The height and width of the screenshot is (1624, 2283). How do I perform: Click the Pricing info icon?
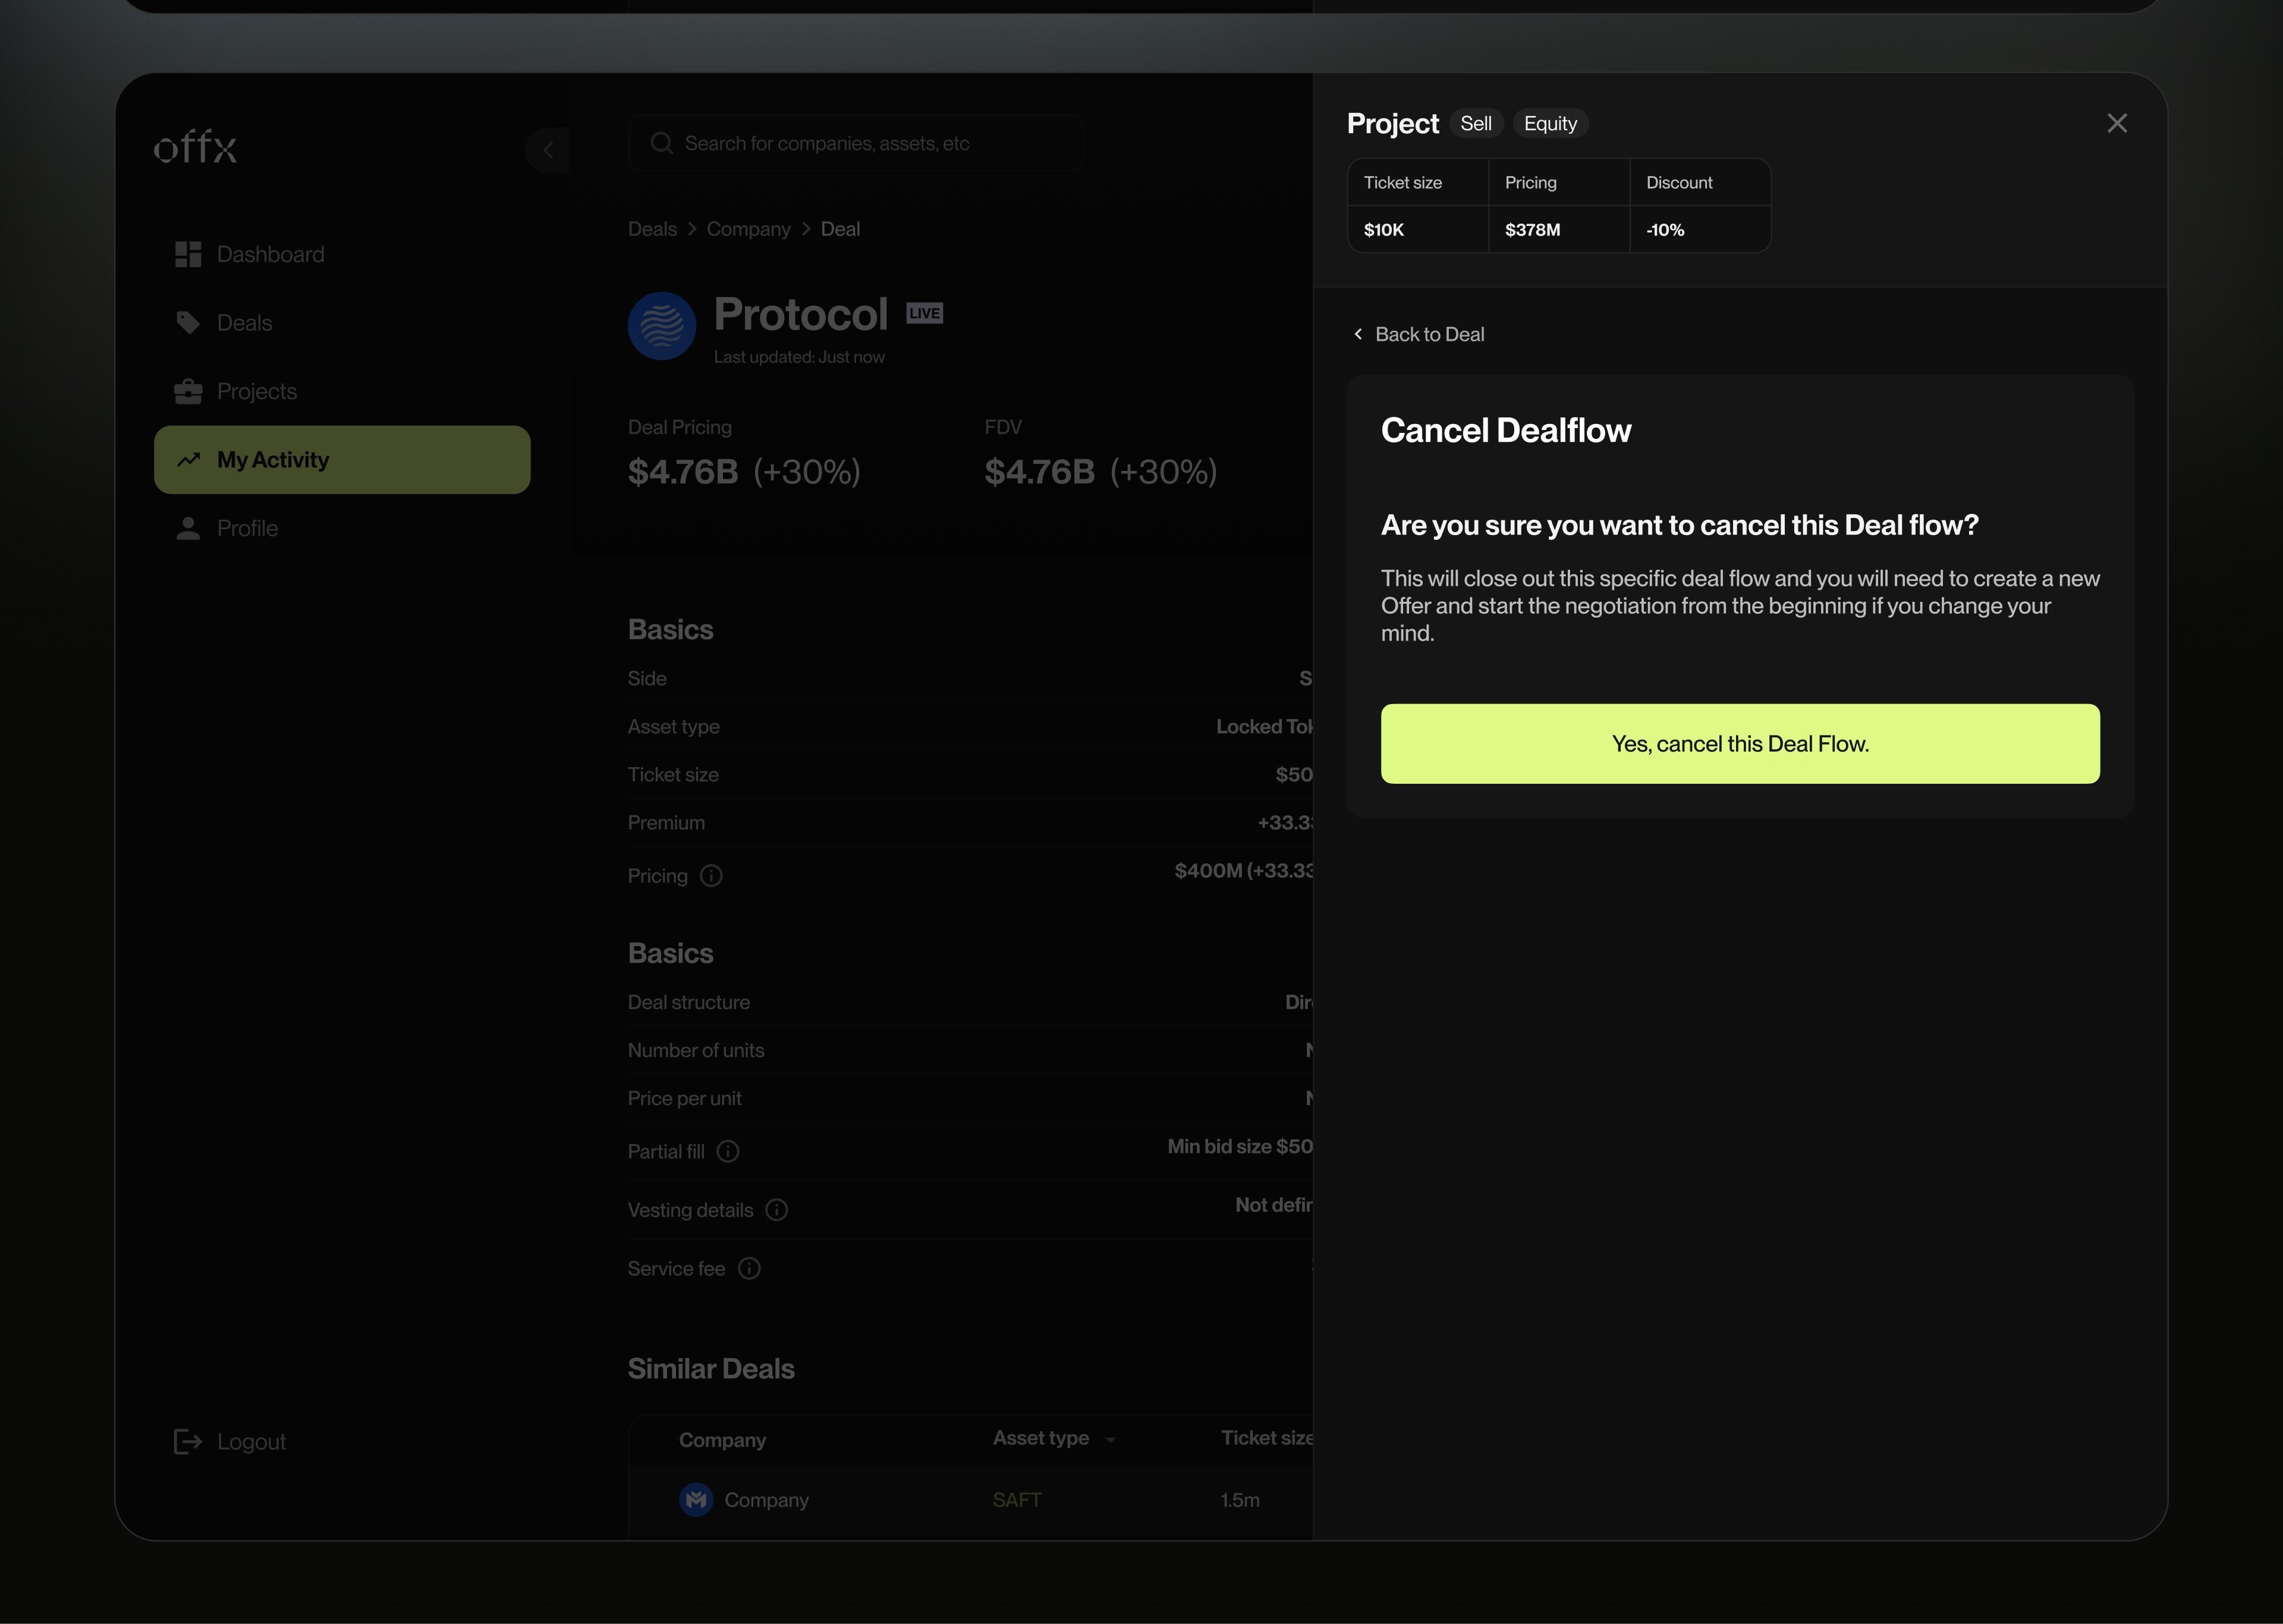click(710, 876)
